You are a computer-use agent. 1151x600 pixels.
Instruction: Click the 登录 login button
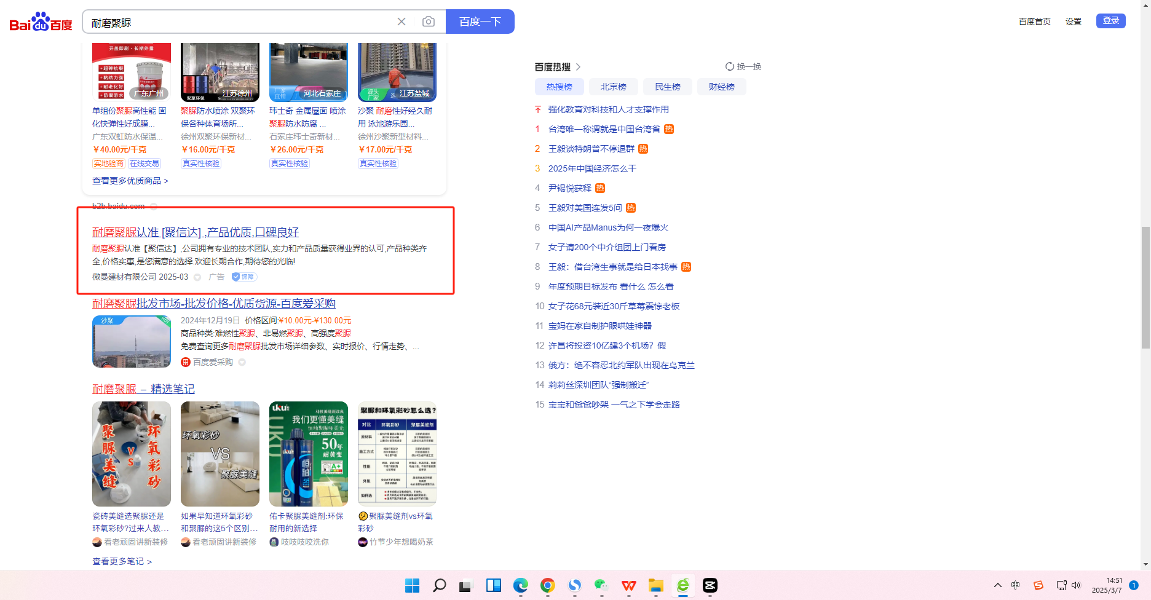pyautogui.click(x=1110, y=21)
